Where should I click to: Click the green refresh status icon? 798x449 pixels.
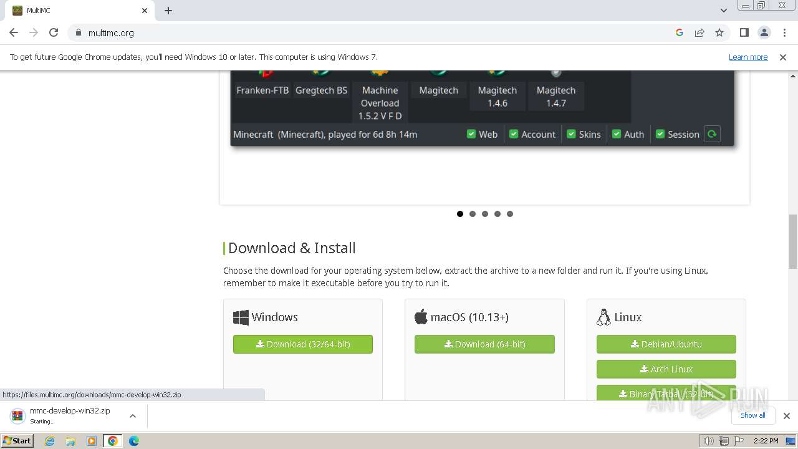coord(712,134)
